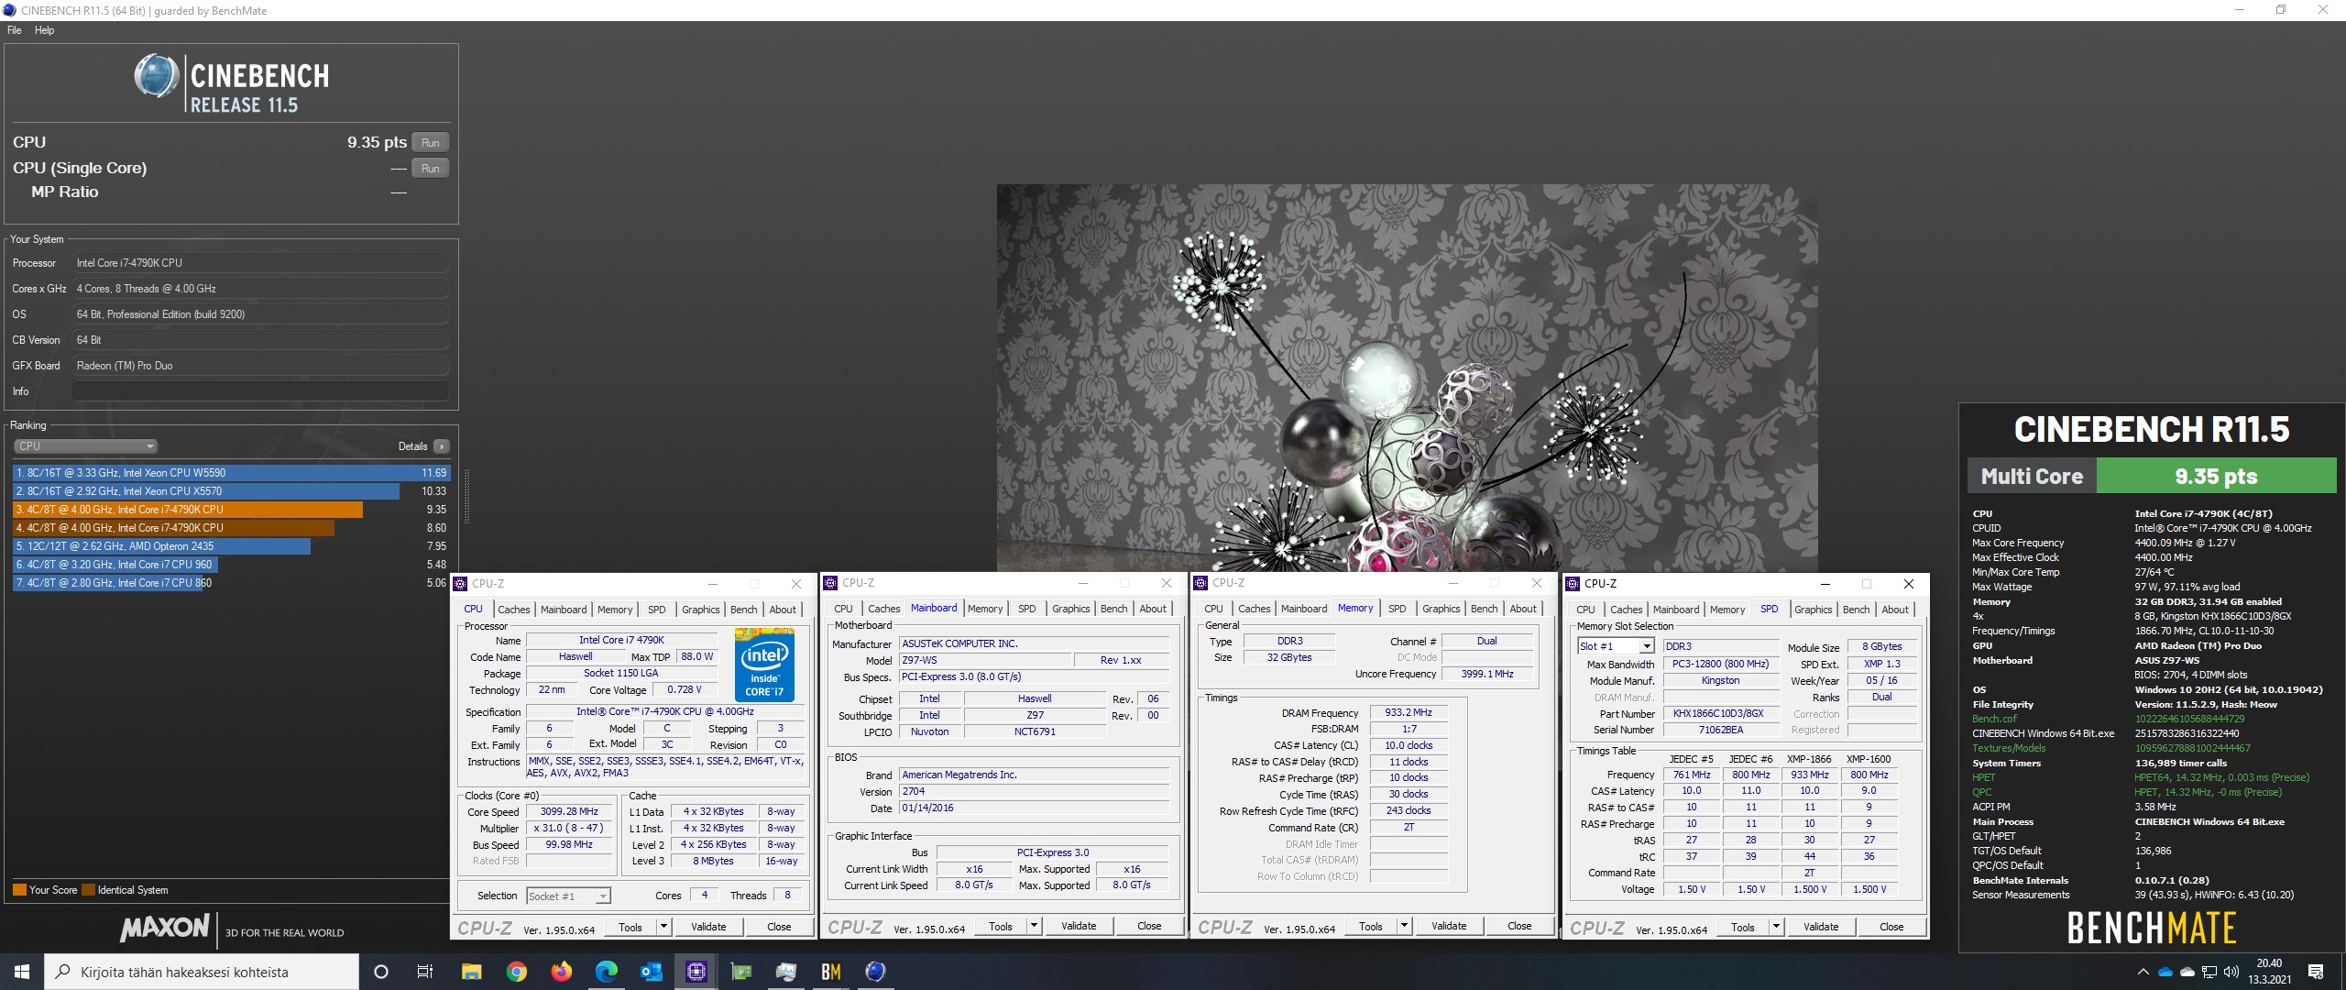Open the Ranking CPU dropdown
The width and height of the screenshot is (2346, 990).
click(86, 446)
